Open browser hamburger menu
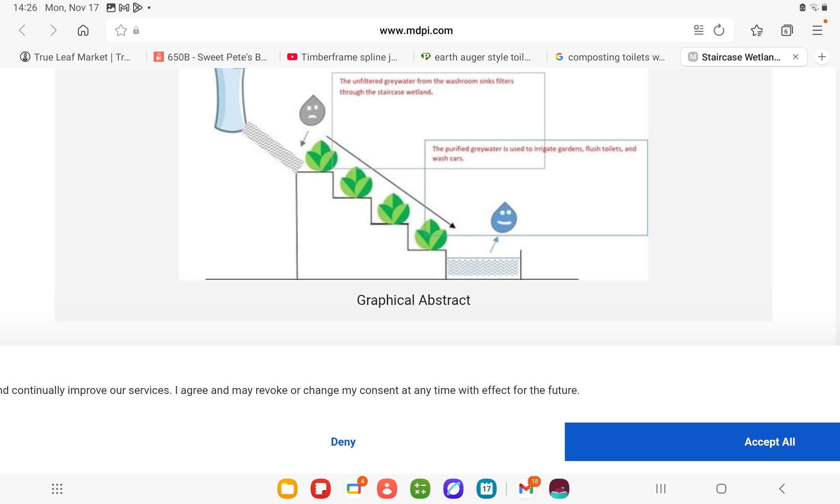This screenshot has width=840, height=504. click(817, 30)
